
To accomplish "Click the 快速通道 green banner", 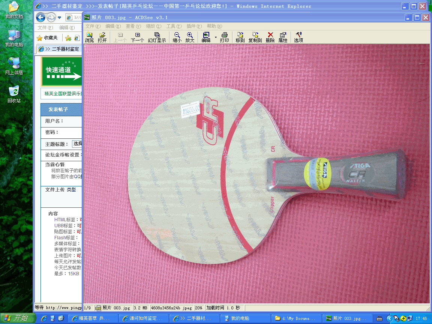I will pyautogui.click(x=62, y=71).
